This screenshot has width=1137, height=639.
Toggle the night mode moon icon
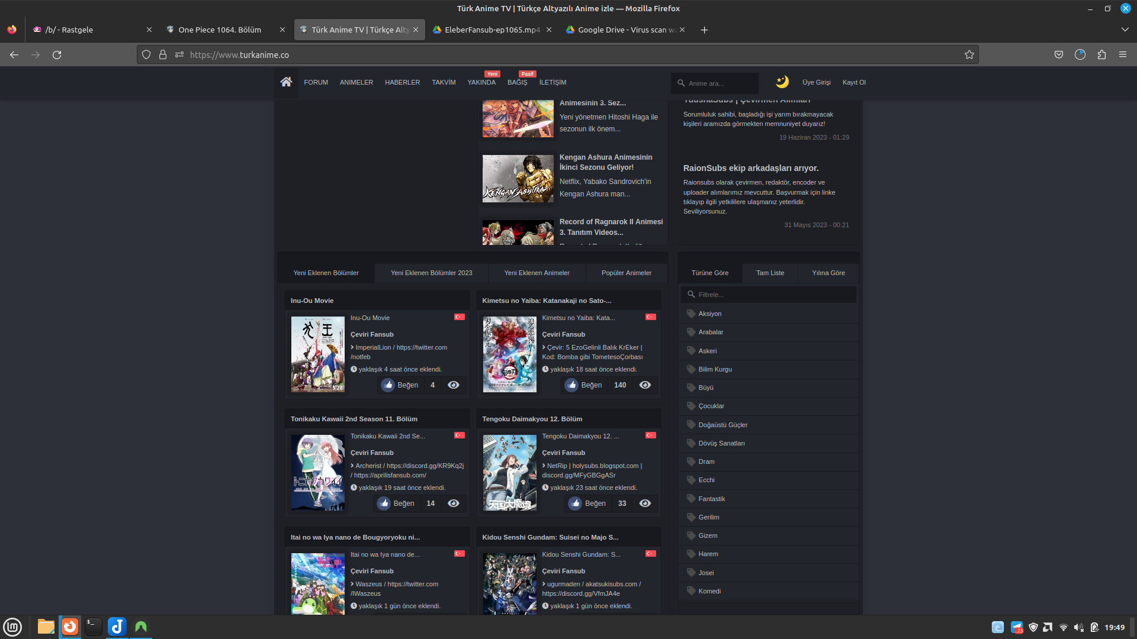tap(782, 82)
